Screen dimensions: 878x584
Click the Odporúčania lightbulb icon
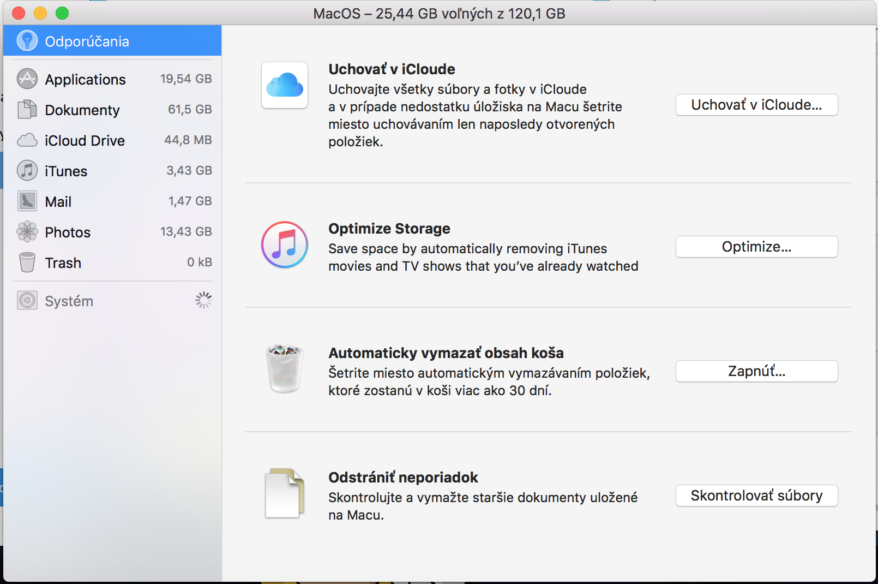(x=27, y=40)
